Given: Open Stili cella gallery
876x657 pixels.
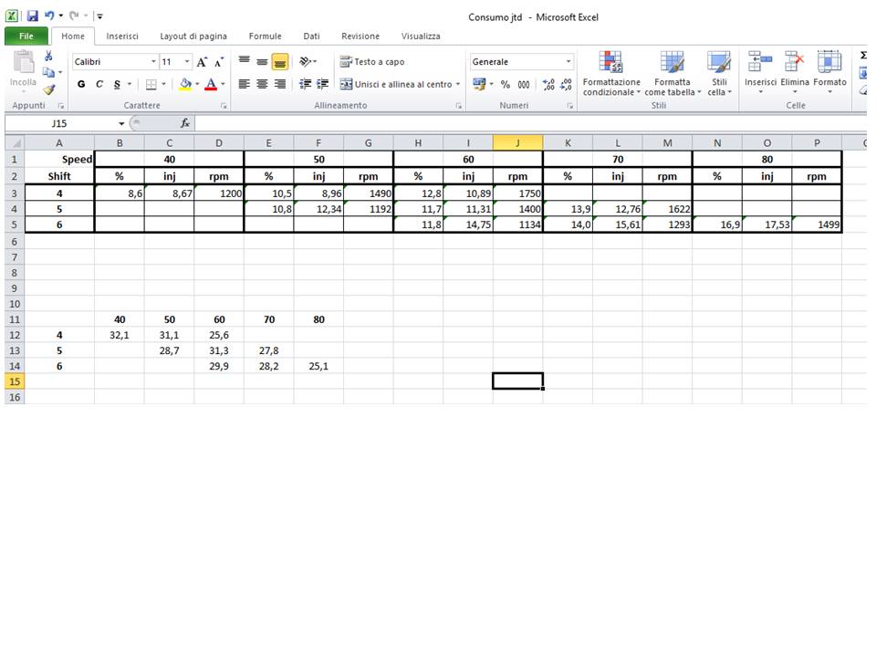Looking at the screenshot, I should coord(719,73).
